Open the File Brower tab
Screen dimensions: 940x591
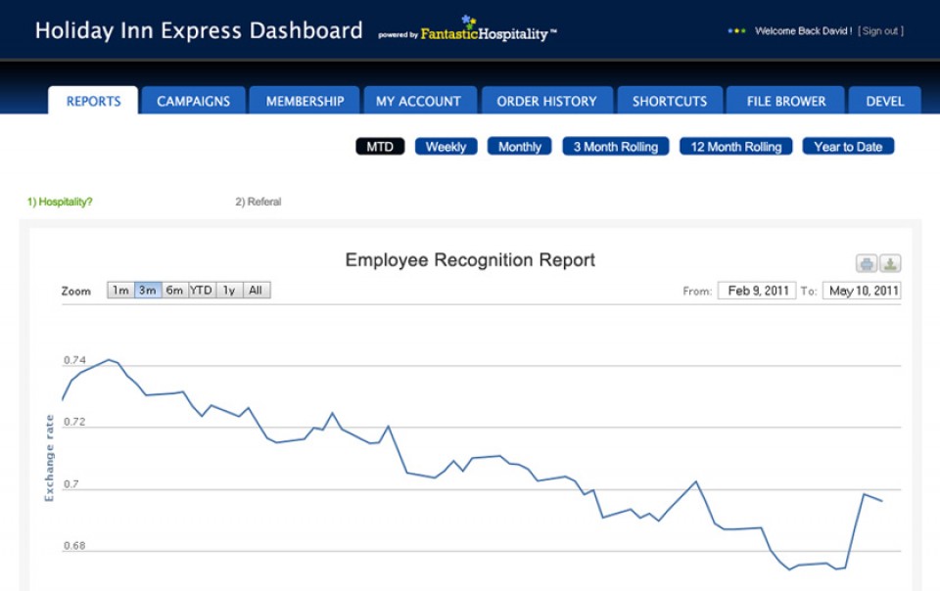786,101
